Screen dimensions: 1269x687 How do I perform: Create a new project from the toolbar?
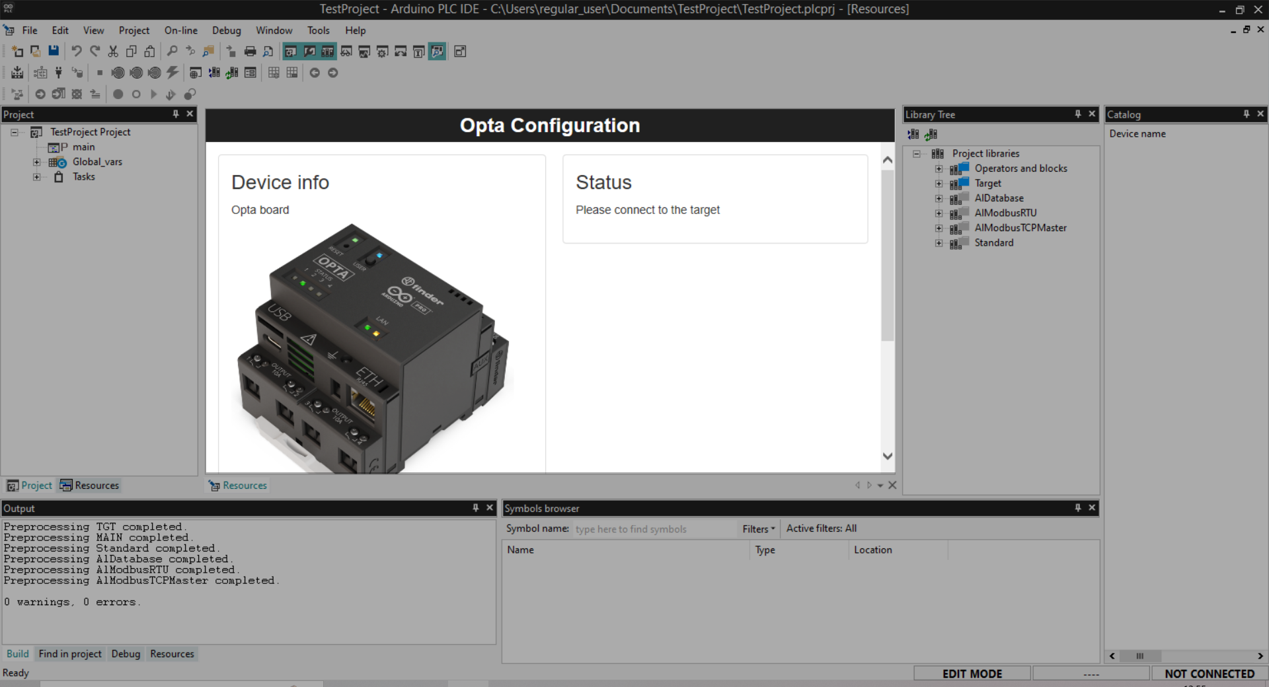17,52
